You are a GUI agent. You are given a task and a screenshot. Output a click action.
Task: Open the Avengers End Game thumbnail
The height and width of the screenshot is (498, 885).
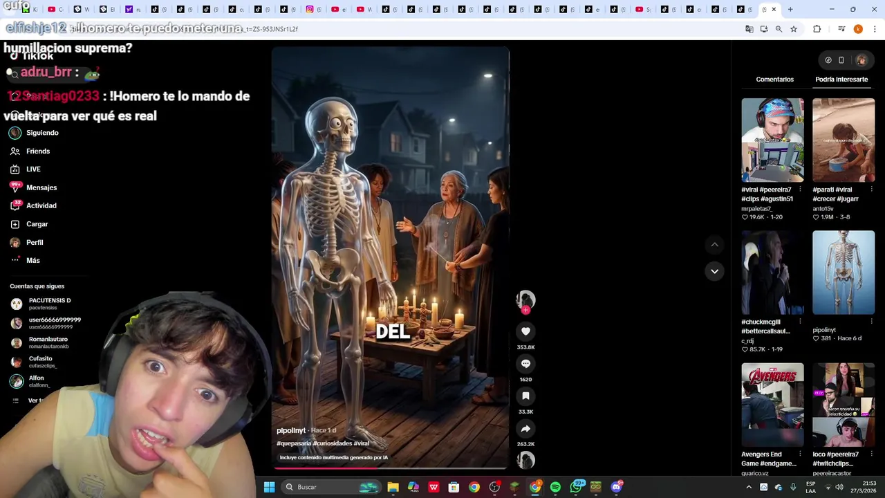[x=772, y=405]
